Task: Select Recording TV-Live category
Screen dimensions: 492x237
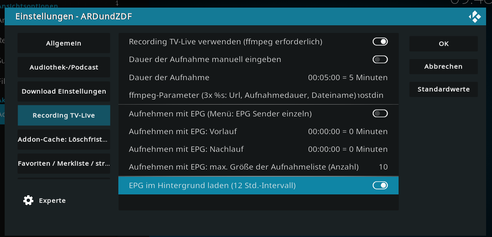Action: click(64, 116)
